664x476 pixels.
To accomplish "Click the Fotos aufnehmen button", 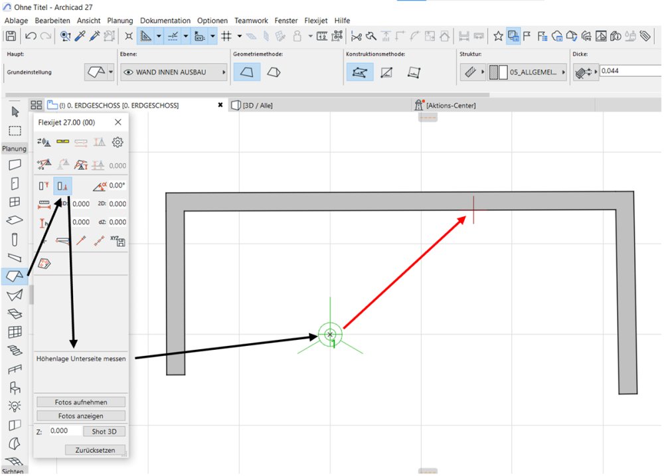I will pos(81,402).
